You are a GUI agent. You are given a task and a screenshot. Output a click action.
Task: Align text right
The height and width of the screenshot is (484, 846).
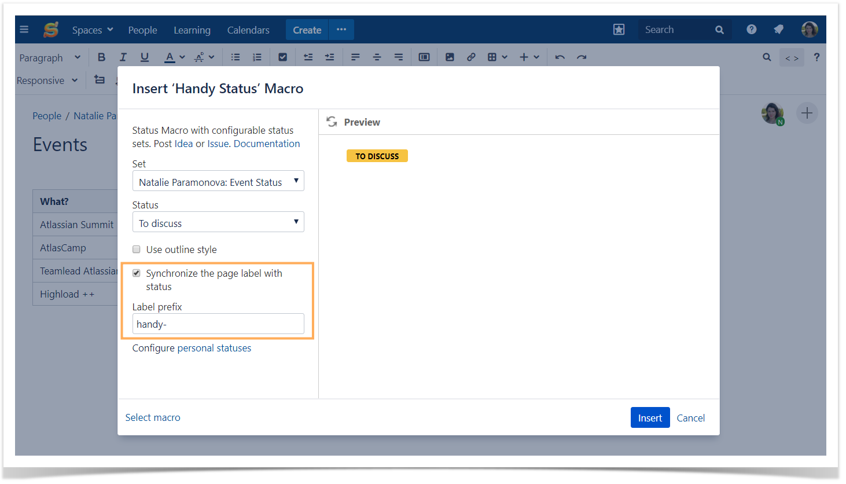point(398,57)
